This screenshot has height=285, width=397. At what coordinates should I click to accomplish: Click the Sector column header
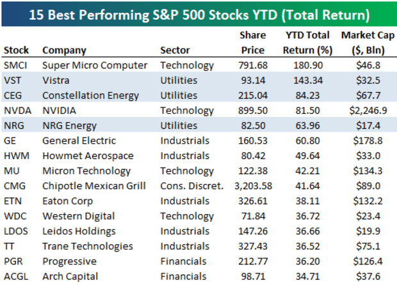(x=175, y=50)
